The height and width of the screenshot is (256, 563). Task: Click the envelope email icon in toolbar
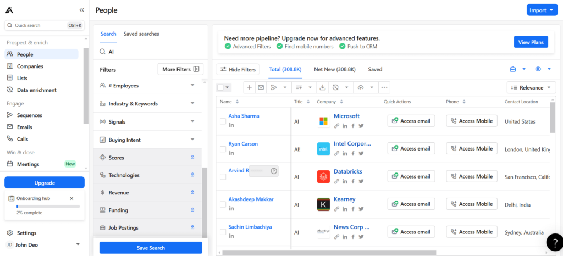pyautogui.click(x=261, y=87)
